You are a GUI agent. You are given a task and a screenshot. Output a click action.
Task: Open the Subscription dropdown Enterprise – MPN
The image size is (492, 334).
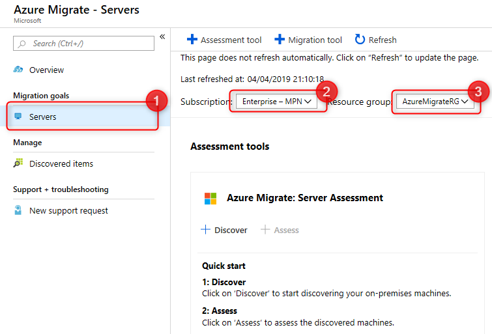[x=276, y=102]
